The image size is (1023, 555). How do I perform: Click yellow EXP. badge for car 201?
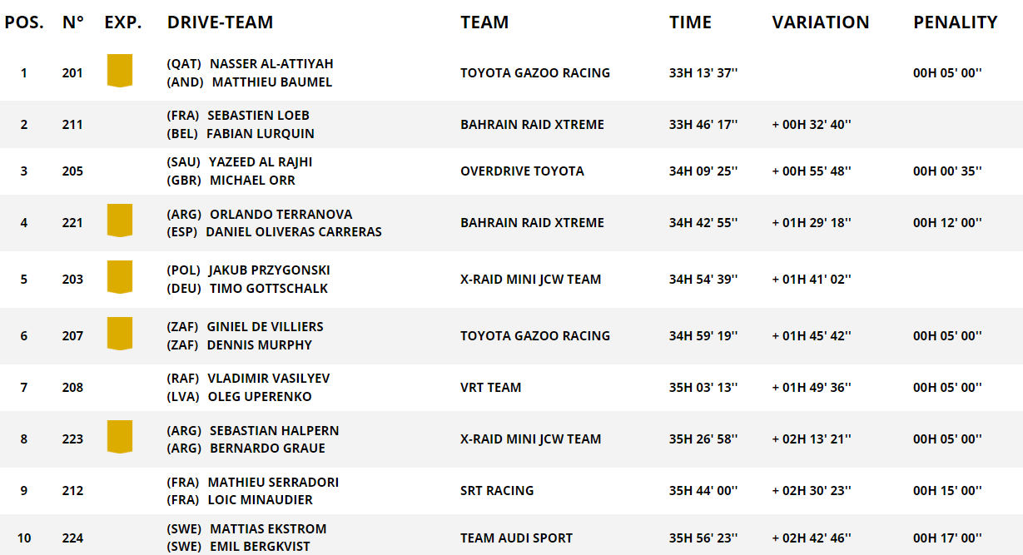click(x=120, y=71)
